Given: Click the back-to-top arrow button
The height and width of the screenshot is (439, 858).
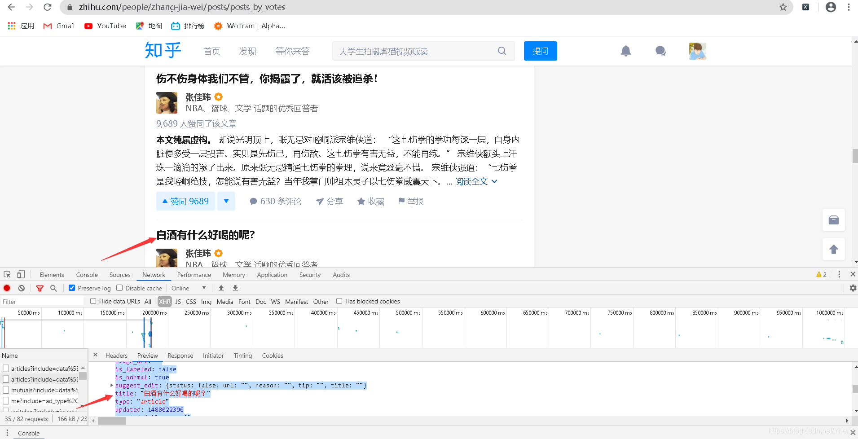Looking at the screenshot, I should 834,249.
